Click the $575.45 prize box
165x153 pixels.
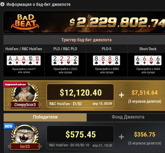coord(80,137)
